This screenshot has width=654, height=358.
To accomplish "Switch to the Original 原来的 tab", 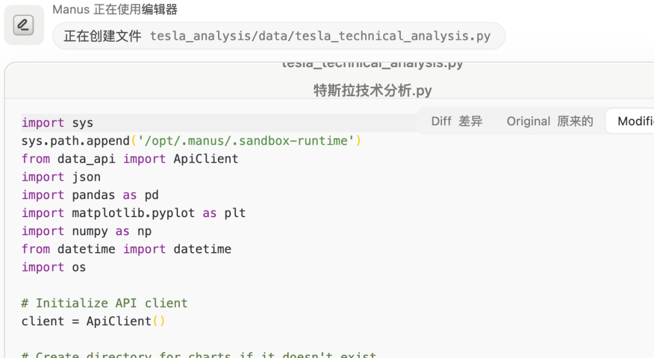I will point(550,121).
